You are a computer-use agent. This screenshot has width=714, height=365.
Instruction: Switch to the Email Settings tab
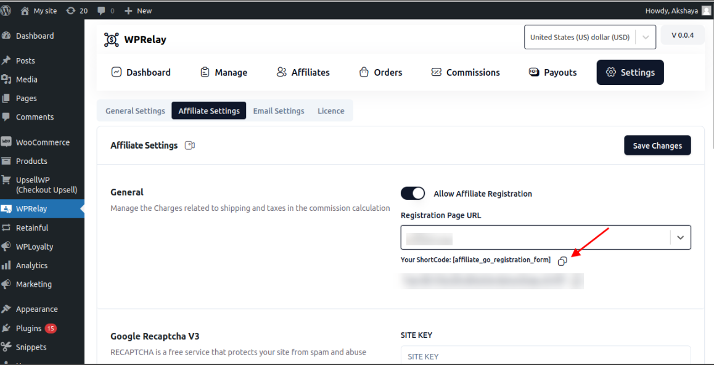(278, 111)
